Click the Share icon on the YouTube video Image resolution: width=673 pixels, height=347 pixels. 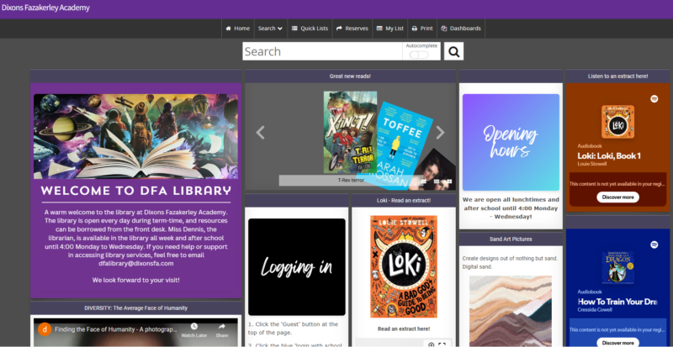tap(222, 328)
